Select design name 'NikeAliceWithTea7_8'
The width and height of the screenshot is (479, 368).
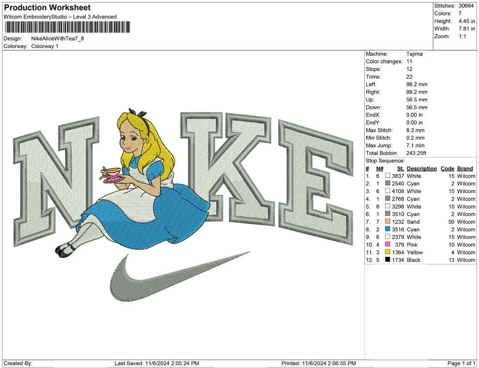[58, 39]
